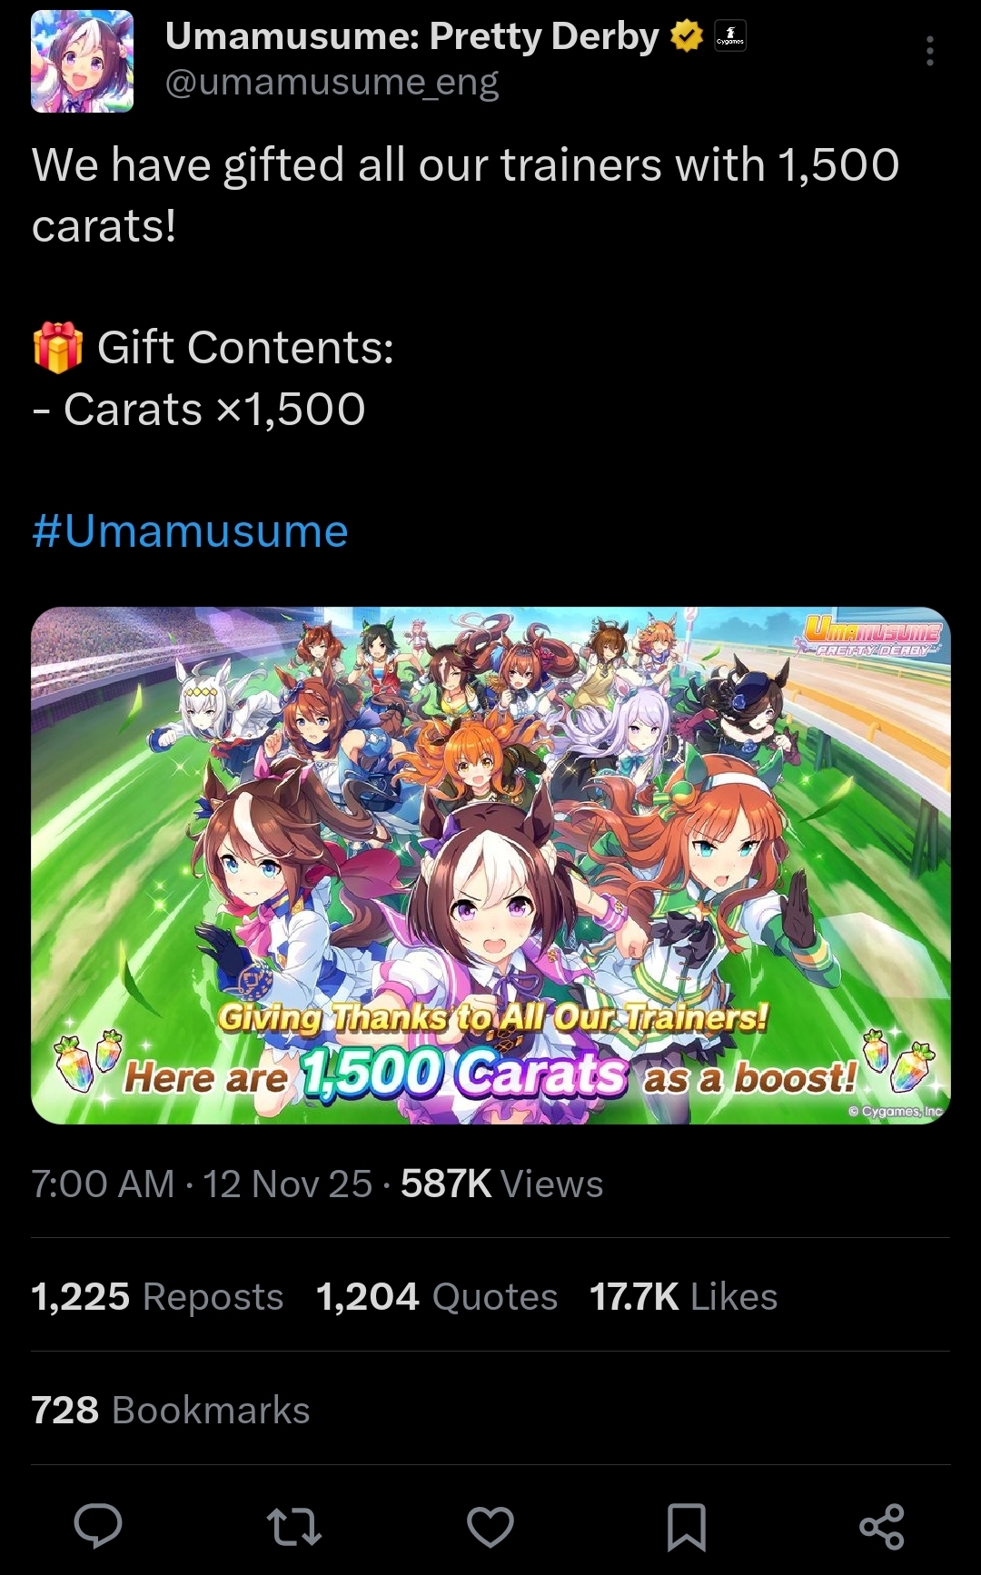The image size is (981, 1575).
Task: Click the 728 Bookmarks count
Action: pos(171,1411)
